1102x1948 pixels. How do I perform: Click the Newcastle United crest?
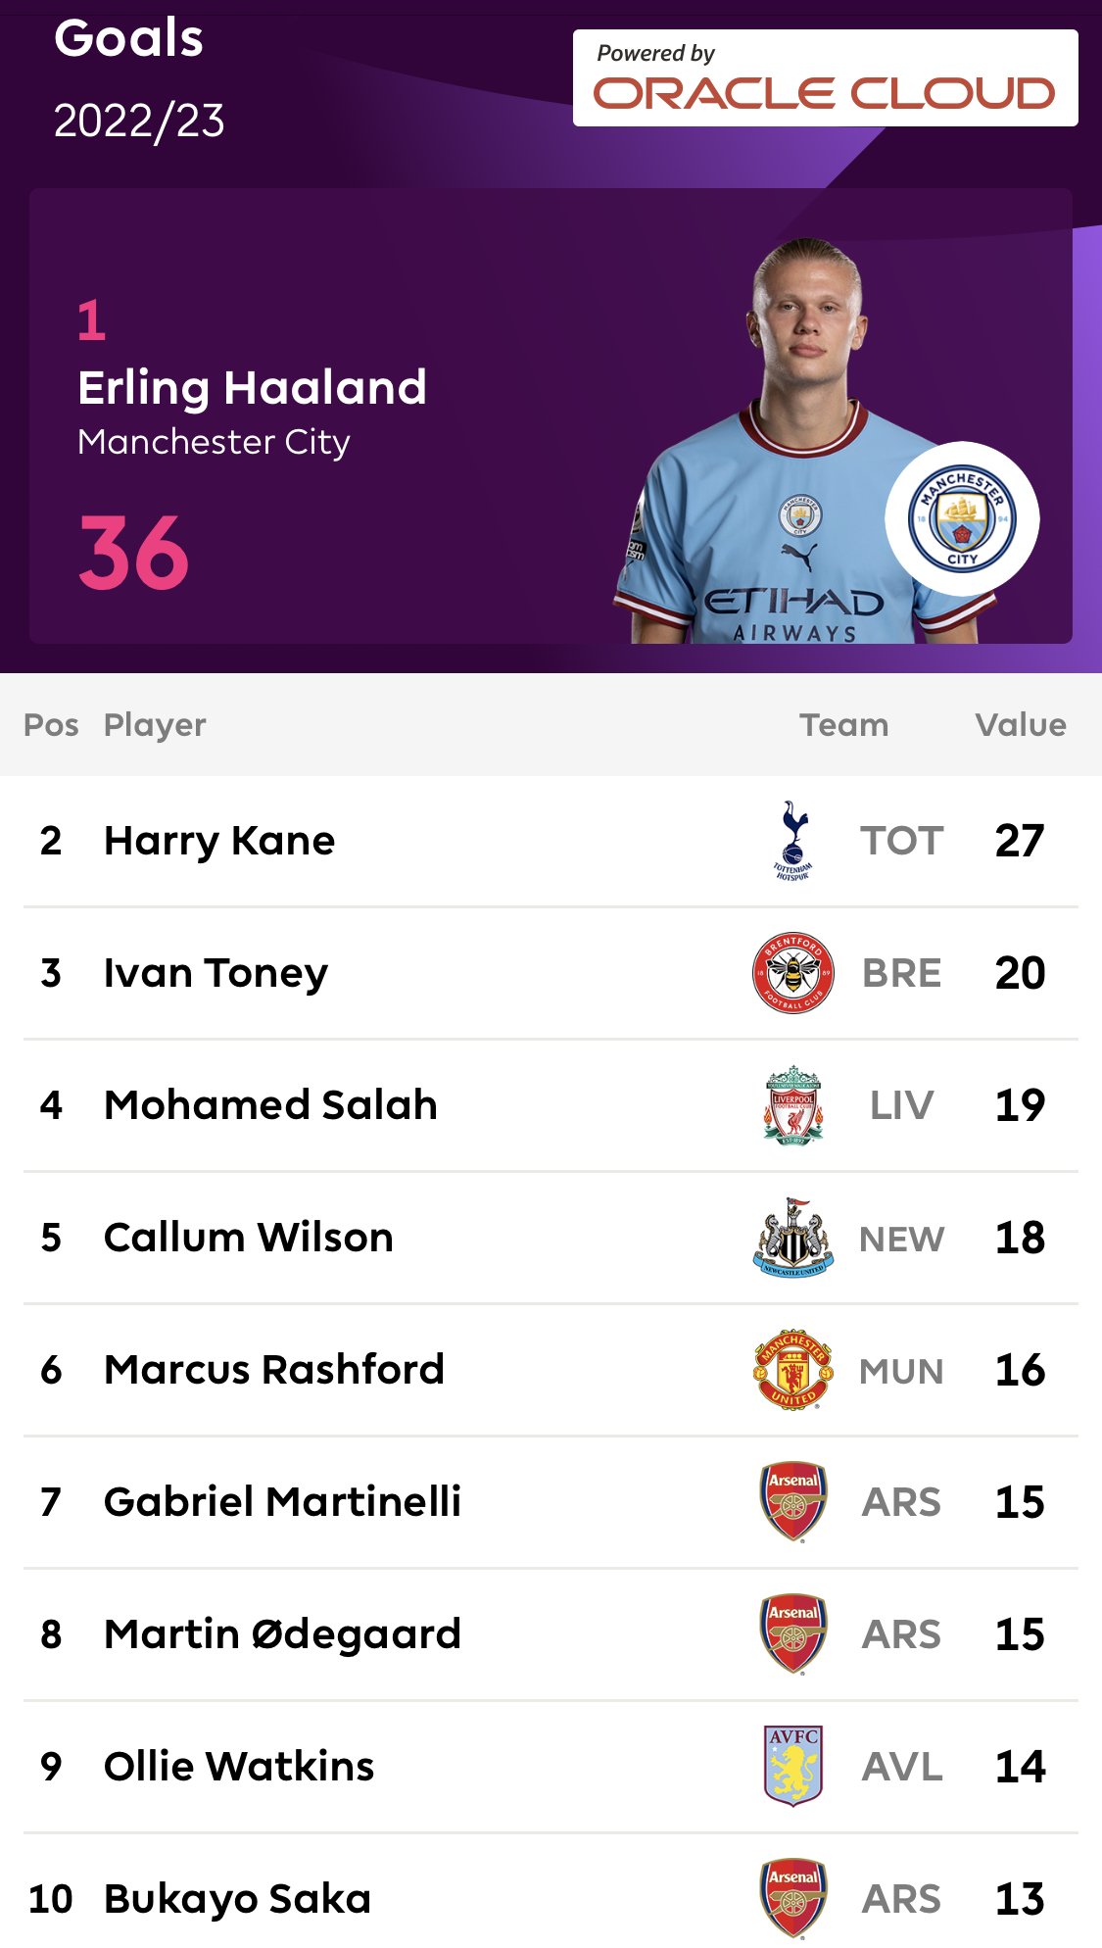click(x=793, y=1238)
